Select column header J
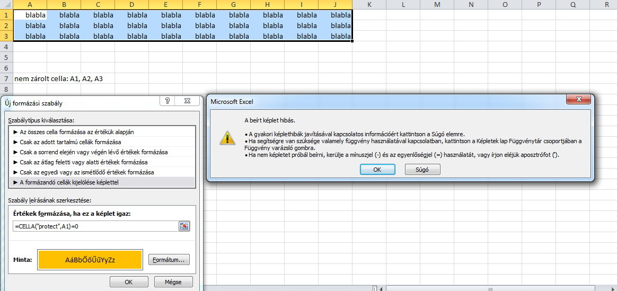 (335, 5)
